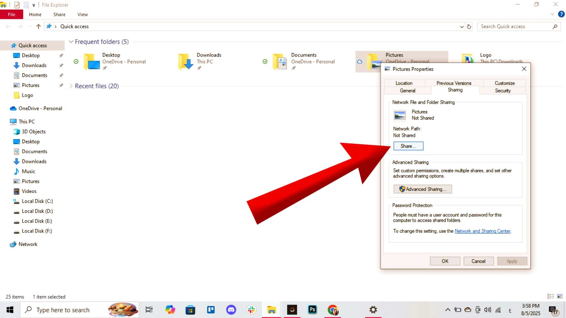Viewport: 566px width, 318px height.
Task: Open the Network and Sharing Center link
Action: point(483,231)
